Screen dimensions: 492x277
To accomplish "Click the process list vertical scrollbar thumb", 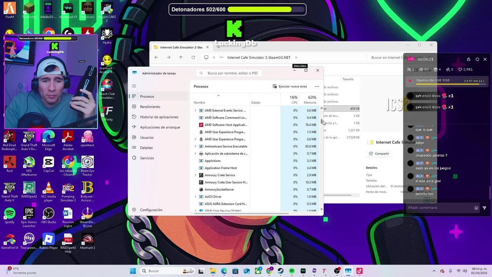I will pos(322,122).
